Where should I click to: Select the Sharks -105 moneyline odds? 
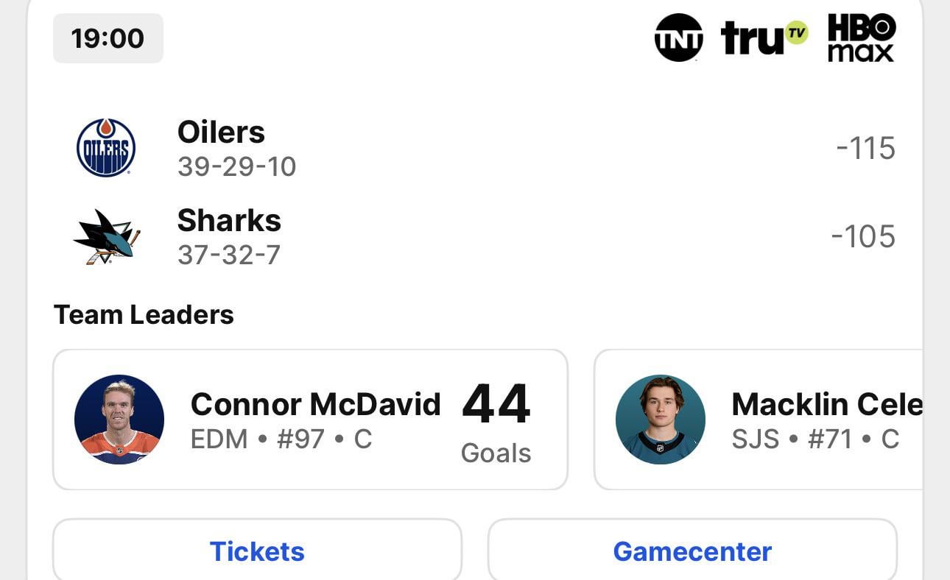(x=862, y=236)
